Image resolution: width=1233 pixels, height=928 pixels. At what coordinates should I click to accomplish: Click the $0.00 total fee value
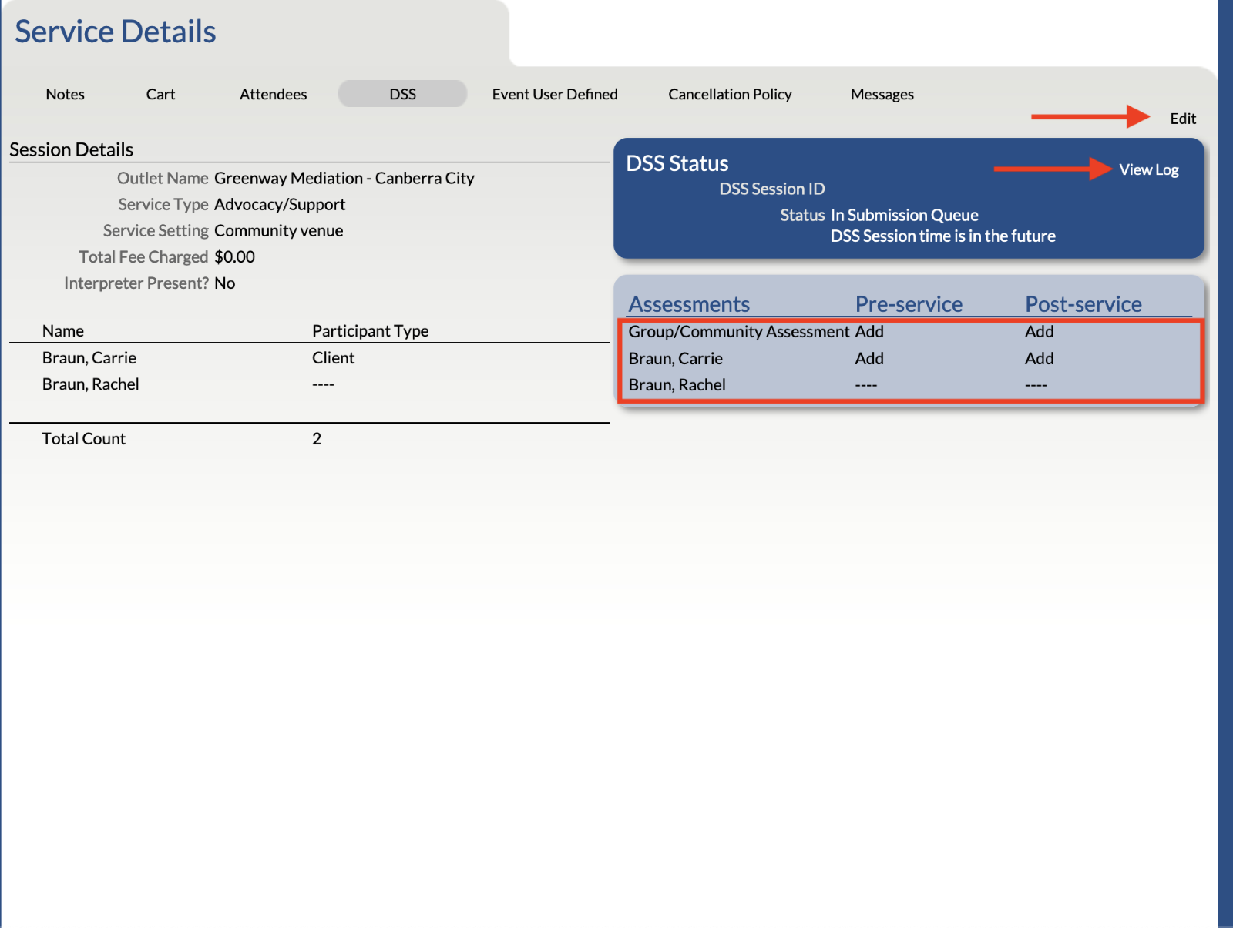pyautogui.click(x=234, y=256)
